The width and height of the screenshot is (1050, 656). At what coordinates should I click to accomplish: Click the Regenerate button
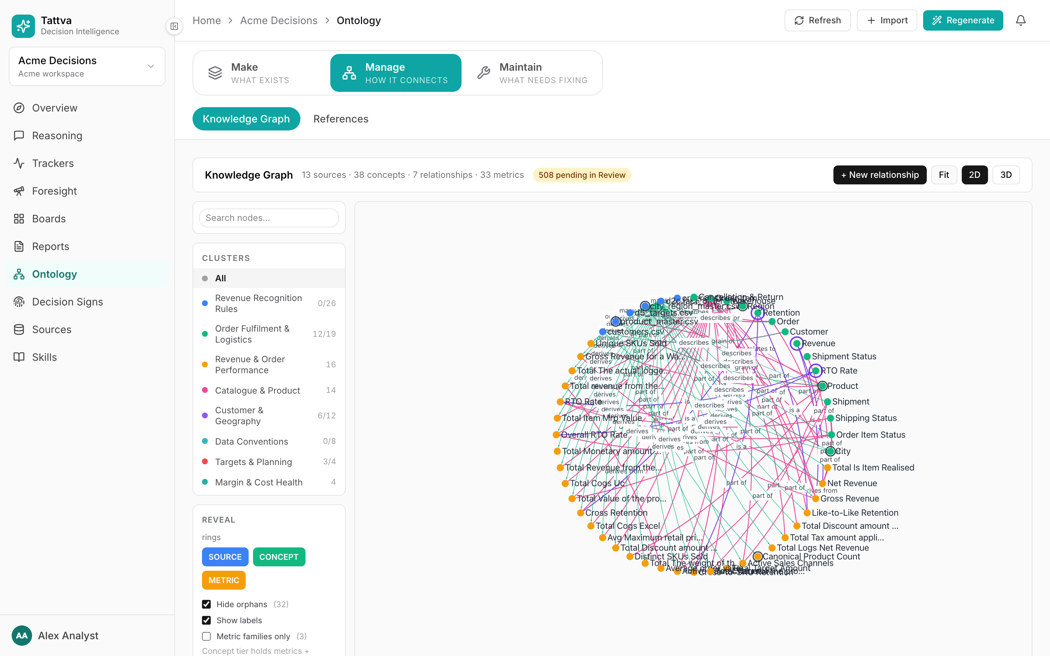tap(963, 20)
